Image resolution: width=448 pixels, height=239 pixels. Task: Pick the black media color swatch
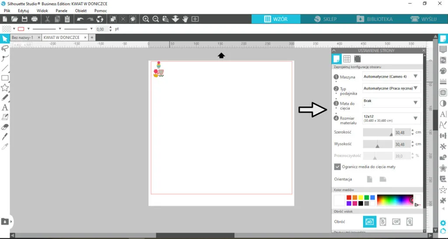point(360,203)
